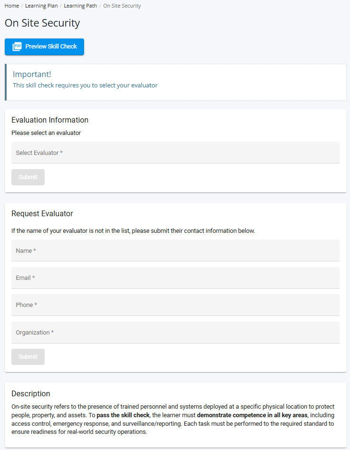Click the On Site Security page title
350x450 pixels.
click(x=42, y=23)
